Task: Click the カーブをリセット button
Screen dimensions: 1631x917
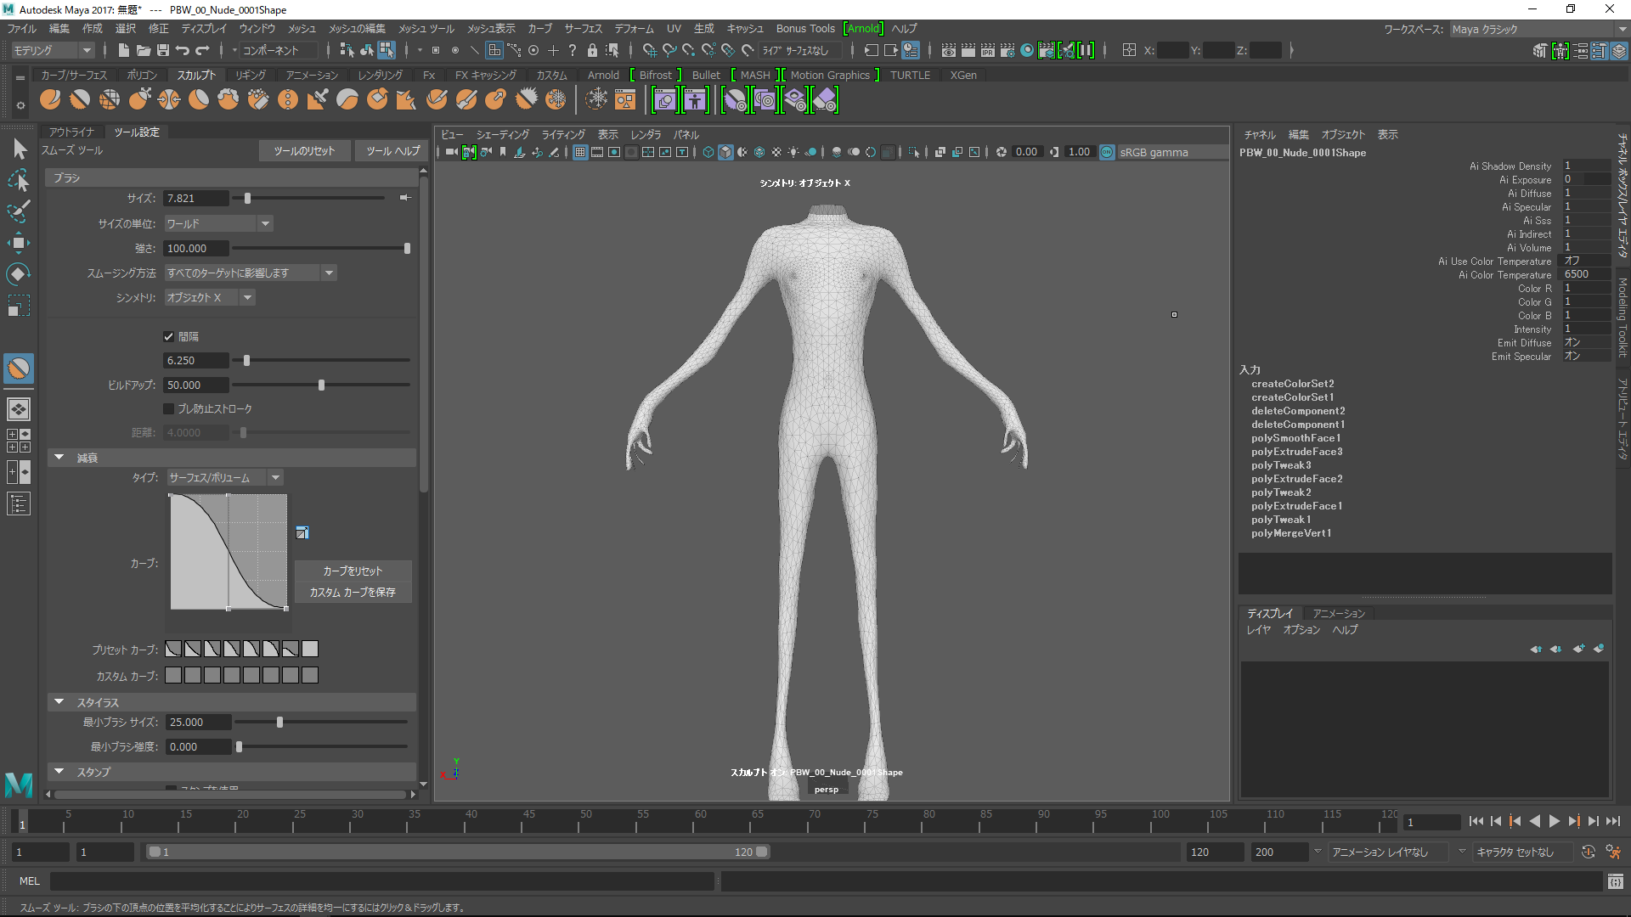Action: pos(353,571)
